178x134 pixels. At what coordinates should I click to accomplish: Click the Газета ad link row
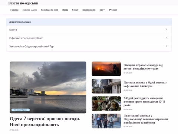(89, 30)
